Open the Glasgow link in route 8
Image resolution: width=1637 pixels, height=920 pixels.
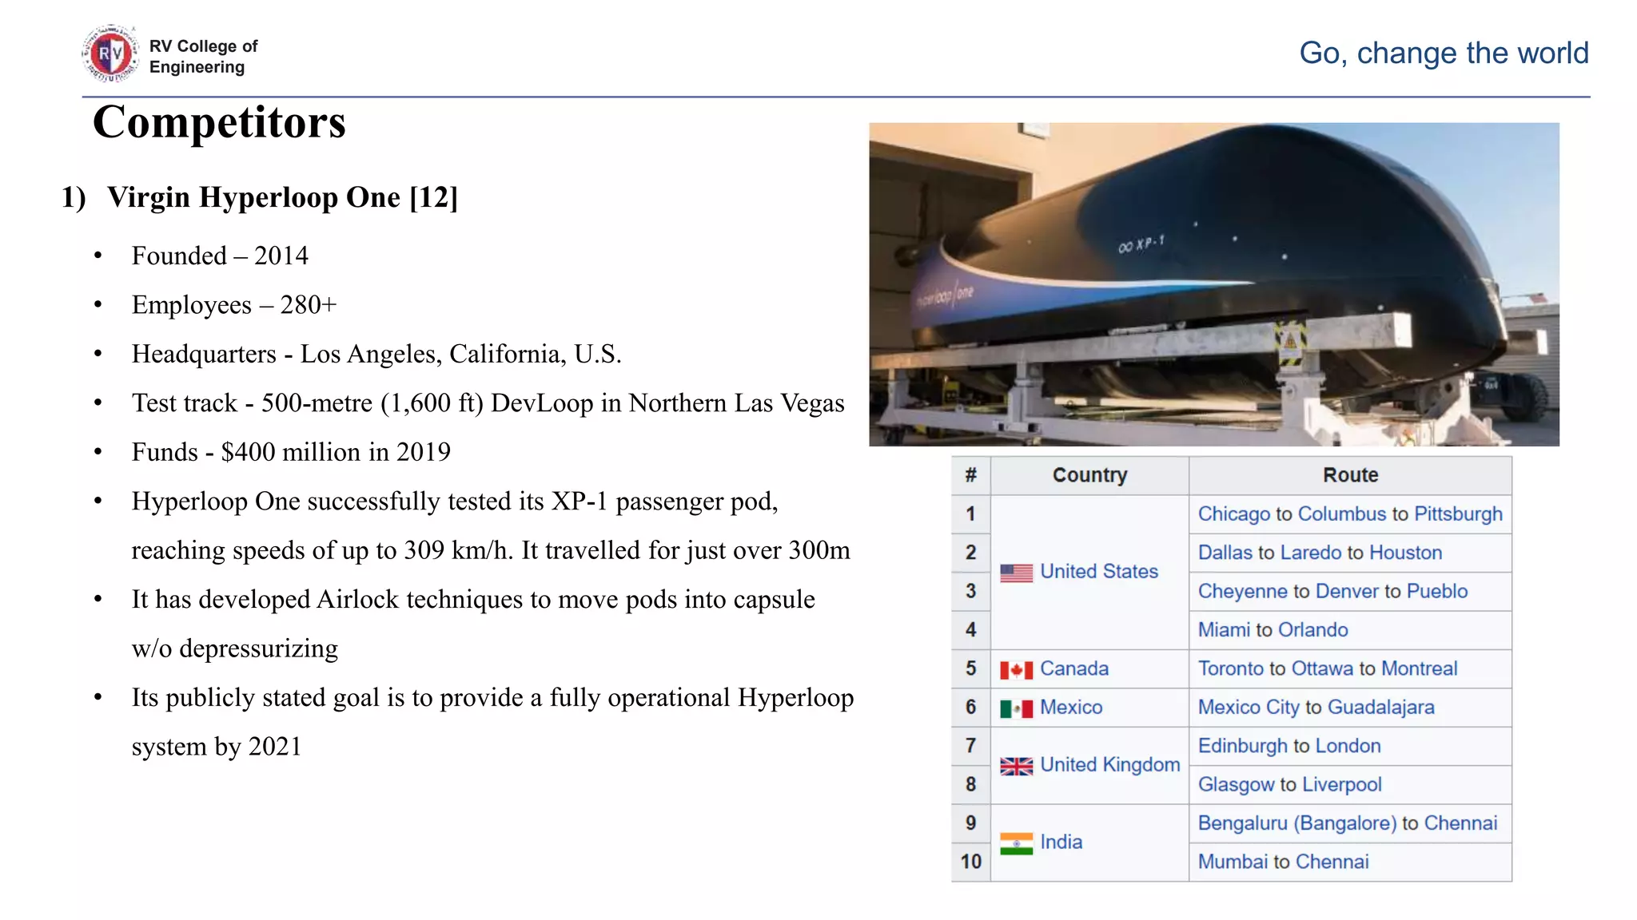1236,785
